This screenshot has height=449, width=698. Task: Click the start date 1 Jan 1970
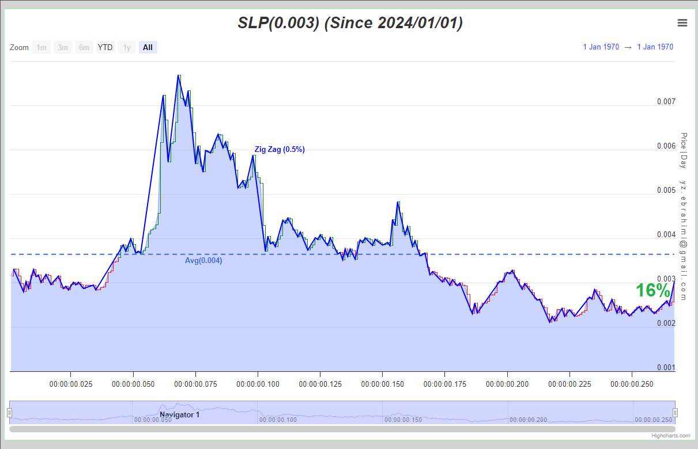(x=601, y=47)
